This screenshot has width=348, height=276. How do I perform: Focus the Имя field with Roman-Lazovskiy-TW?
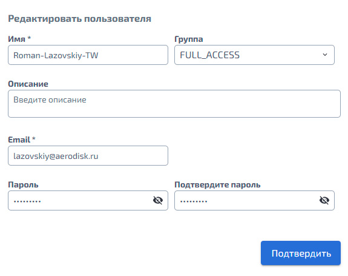click(88, 55)
